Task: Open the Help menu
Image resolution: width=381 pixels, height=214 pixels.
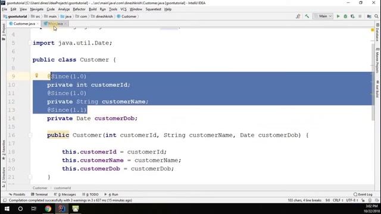Action: click(x=168, y=10)
